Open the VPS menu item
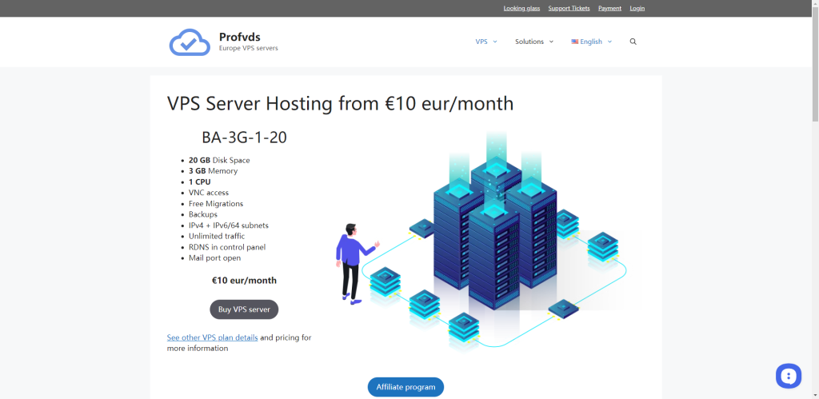Image resolution: width=819 pixels, height=399 pixels. 481,42
